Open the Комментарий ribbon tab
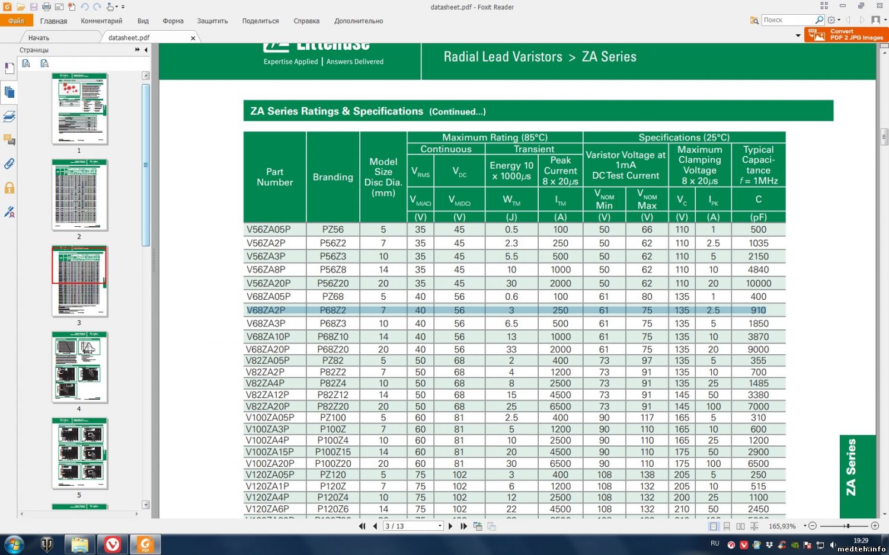This screenshot has width=889, height=555. coord(101,21)
